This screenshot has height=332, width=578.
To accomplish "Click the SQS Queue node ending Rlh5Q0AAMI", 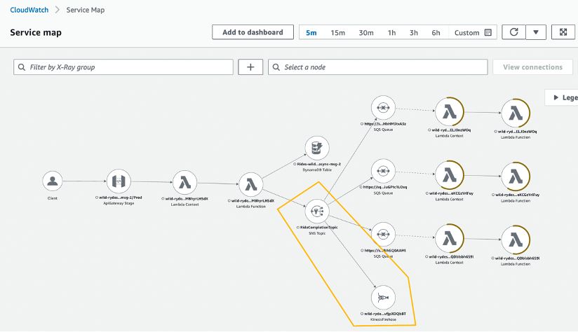I will (384, 235).
